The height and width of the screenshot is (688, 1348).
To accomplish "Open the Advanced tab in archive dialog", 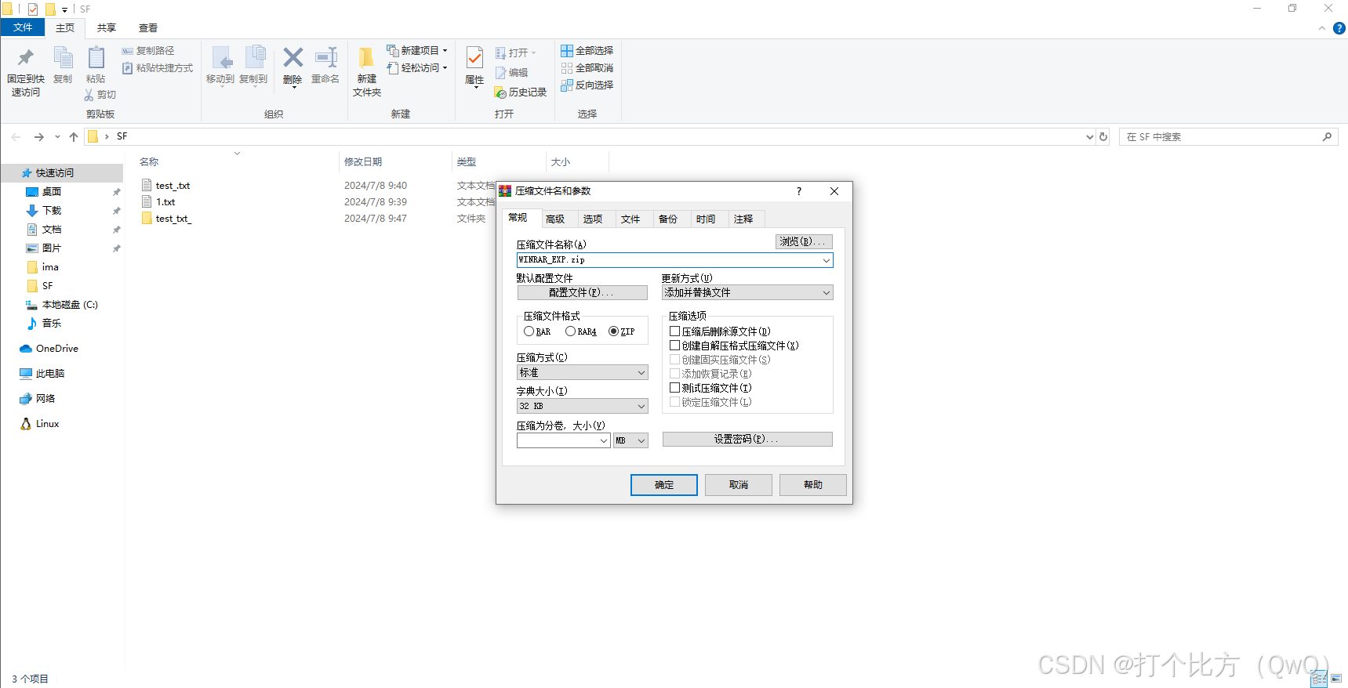I will (555, 219).
